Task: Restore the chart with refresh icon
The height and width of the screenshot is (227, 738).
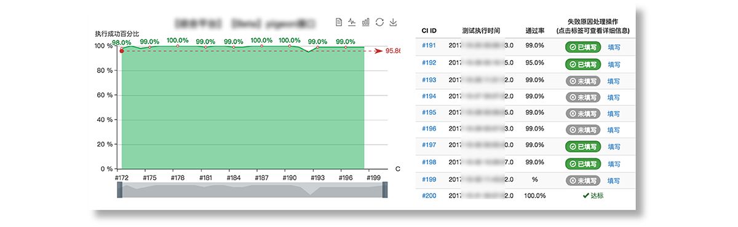Action: coord(379,22)
